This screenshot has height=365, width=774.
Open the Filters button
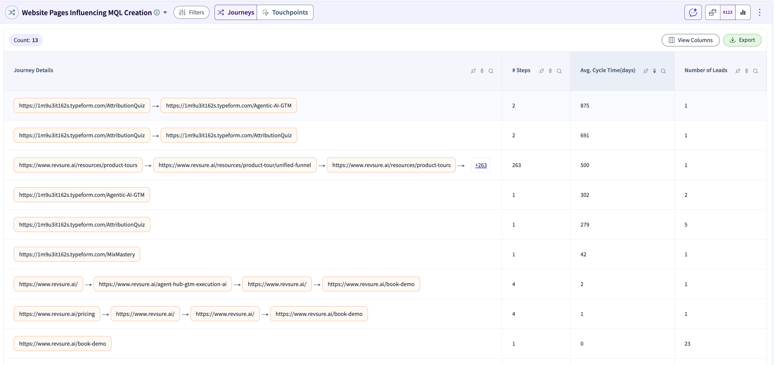pyautogui.click(x=192, y=12)
